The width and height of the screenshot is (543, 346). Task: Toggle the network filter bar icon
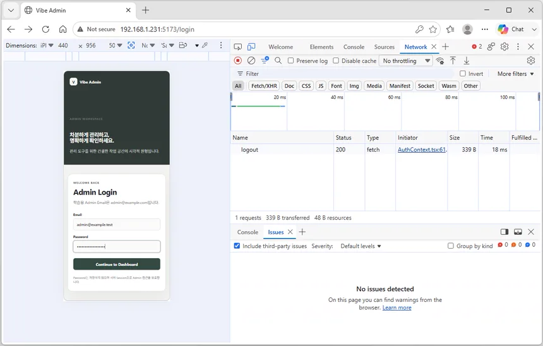[265, 60]
